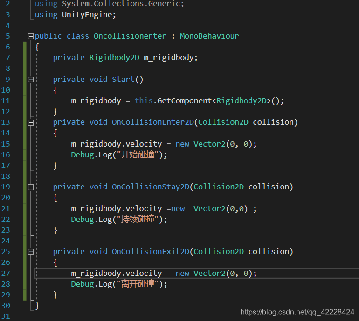Click line number 31 in the gutter
Image resolution: width=359 pixels, height=321 pixels.
[6, 316]
